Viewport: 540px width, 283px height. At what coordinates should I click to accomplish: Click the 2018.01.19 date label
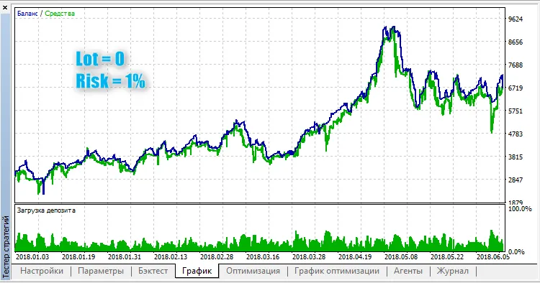click(x=78, y=257)
